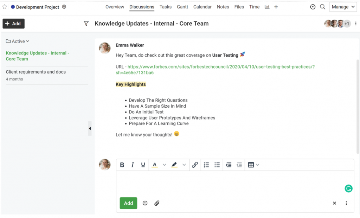
Task: Insert a numbered list
Action: pos(206,165)
